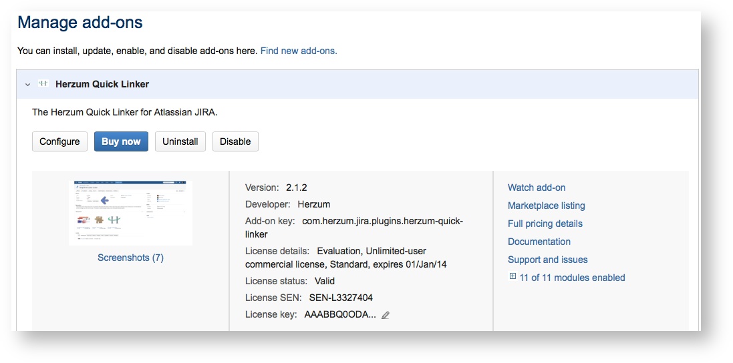View Full pricing details
Screen dimensions: 733x363
(545, 224)
